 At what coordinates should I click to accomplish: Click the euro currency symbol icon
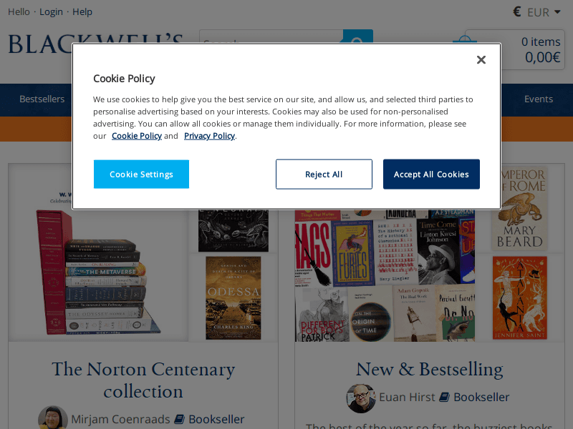(517, 11)
